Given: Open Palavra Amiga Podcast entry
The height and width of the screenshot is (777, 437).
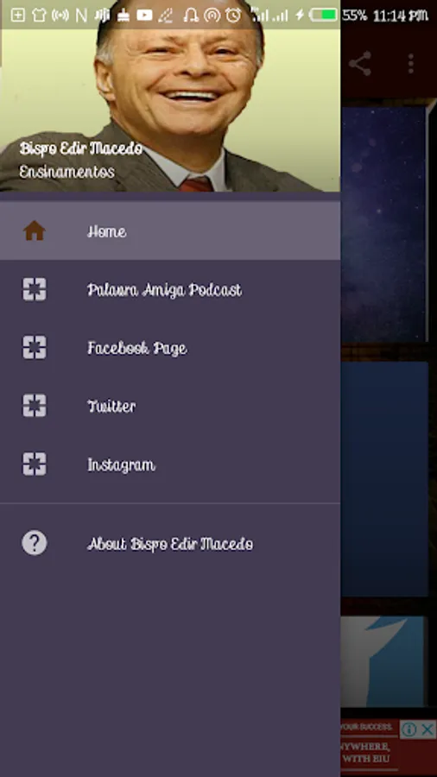Looking at the screenshot, I should (x=170, y=289).
